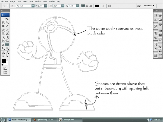Select the Gradient tool

tap(7, 37)
